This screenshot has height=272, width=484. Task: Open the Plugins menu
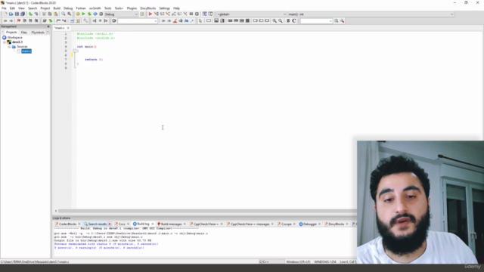(132, 8)
